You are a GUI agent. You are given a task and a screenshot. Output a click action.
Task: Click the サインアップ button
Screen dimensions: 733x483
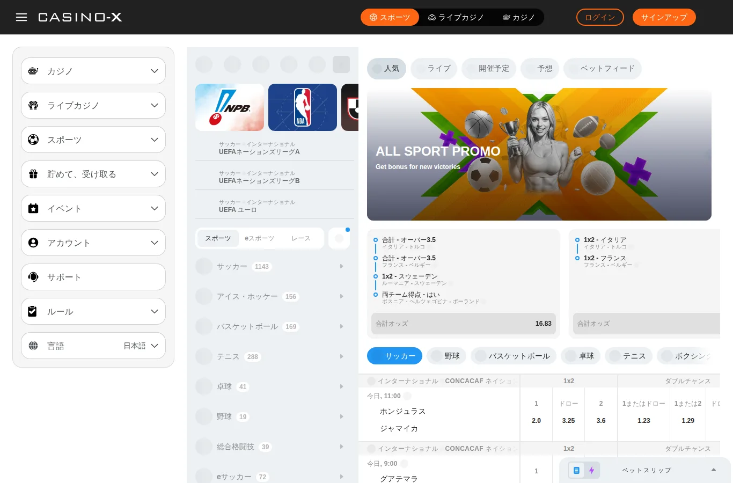click(664, 17)
